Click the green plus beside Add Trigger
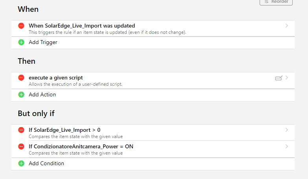The height and width of the screenshot is (179, 308). pos(21,42)
